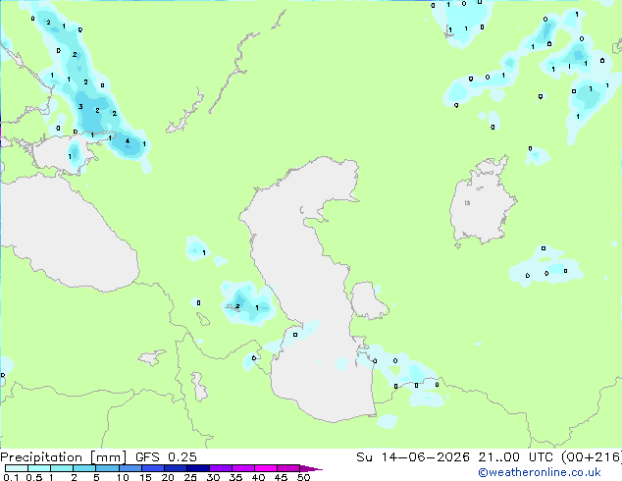Click the precipitation value "4" on the map
This screenshot has height=481, width=622.
click(x=128, y=141)
